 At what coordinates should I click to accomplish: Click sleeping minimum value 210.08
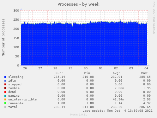(88, 77)
